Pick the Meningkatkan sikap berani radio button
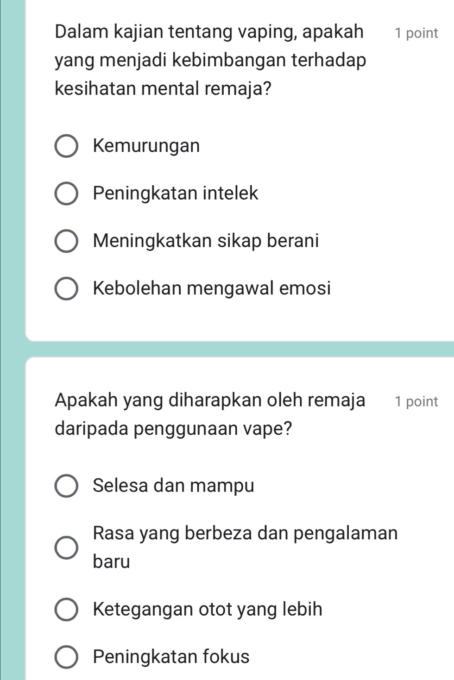This screenshot has width=454, height=680. pos(67,241)
